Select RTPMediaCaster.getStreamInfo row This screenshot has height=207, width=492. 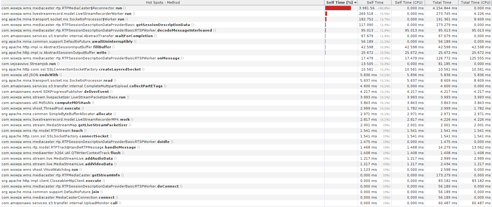[x=246, y=175]
